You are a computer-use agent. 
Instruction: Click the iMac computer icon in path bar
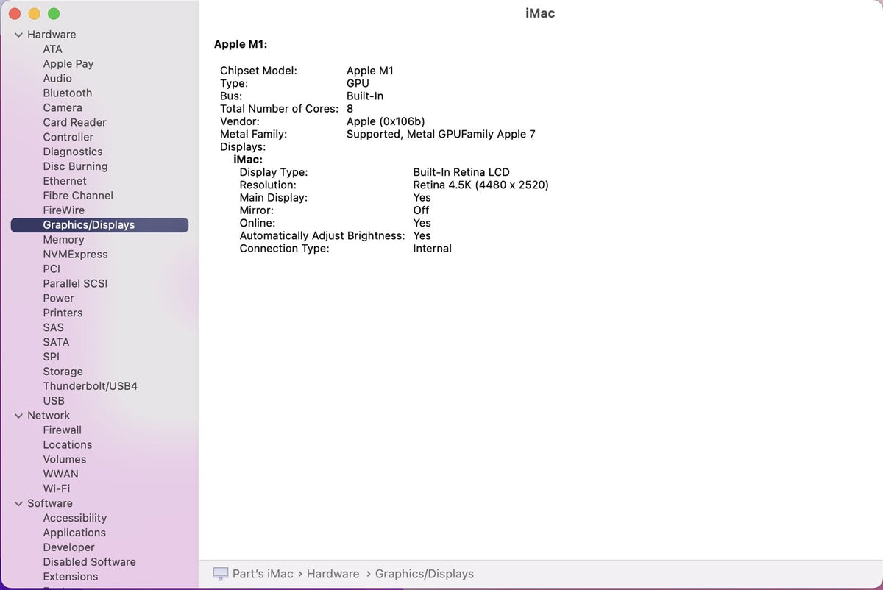pos(220,574)
